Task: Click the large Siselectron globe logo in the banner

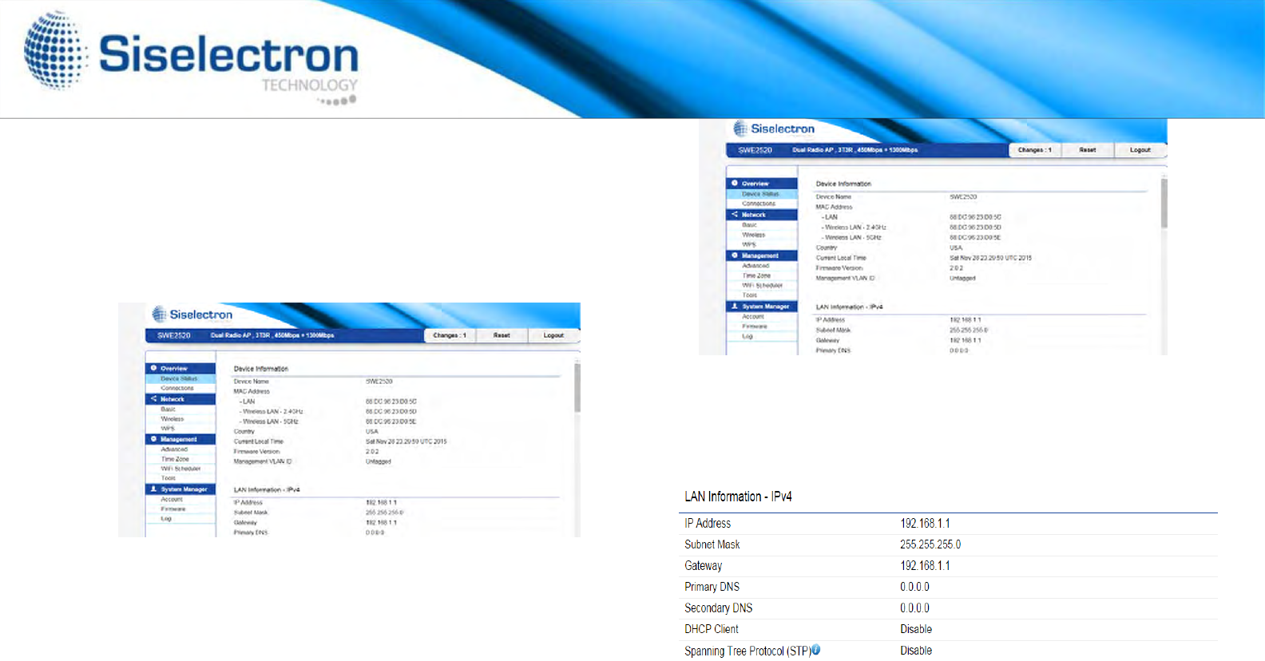Action: 55,49
